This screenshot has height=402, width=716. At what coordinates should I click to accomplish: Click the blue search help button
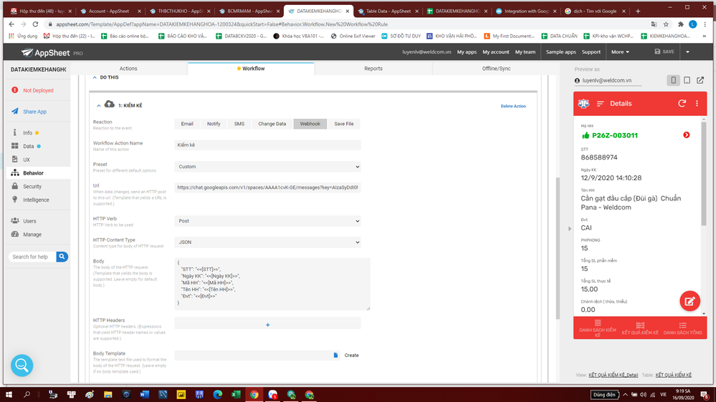point(62,257)
